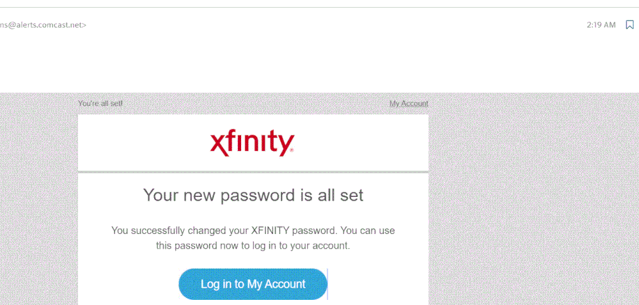Click the gray divider line below the logo
Image resolution: width=639 pixels, height=305 pixels.
tap(253, 172)
